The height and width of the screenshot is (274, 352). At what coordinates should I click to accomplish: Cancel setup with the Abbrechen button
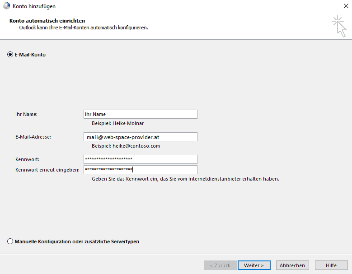tap(293, 265)
